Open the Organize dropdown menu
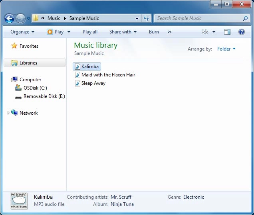254x215 pixels. point(22,32)
